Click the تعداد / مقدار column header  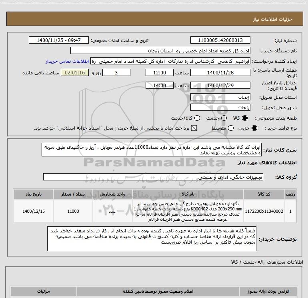73,194
